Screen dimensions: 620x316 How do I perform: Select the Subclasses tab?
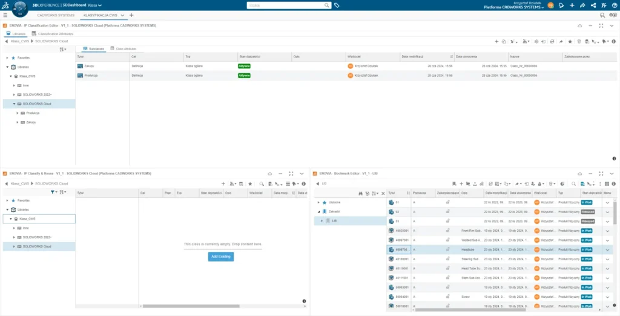point(93,48)
